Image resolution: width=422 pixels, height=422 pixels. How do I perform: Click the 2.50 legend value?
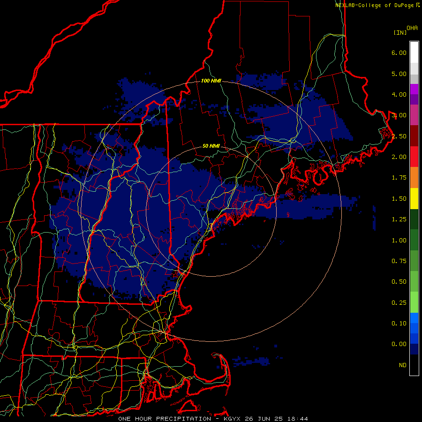click(x=399, y=136)
